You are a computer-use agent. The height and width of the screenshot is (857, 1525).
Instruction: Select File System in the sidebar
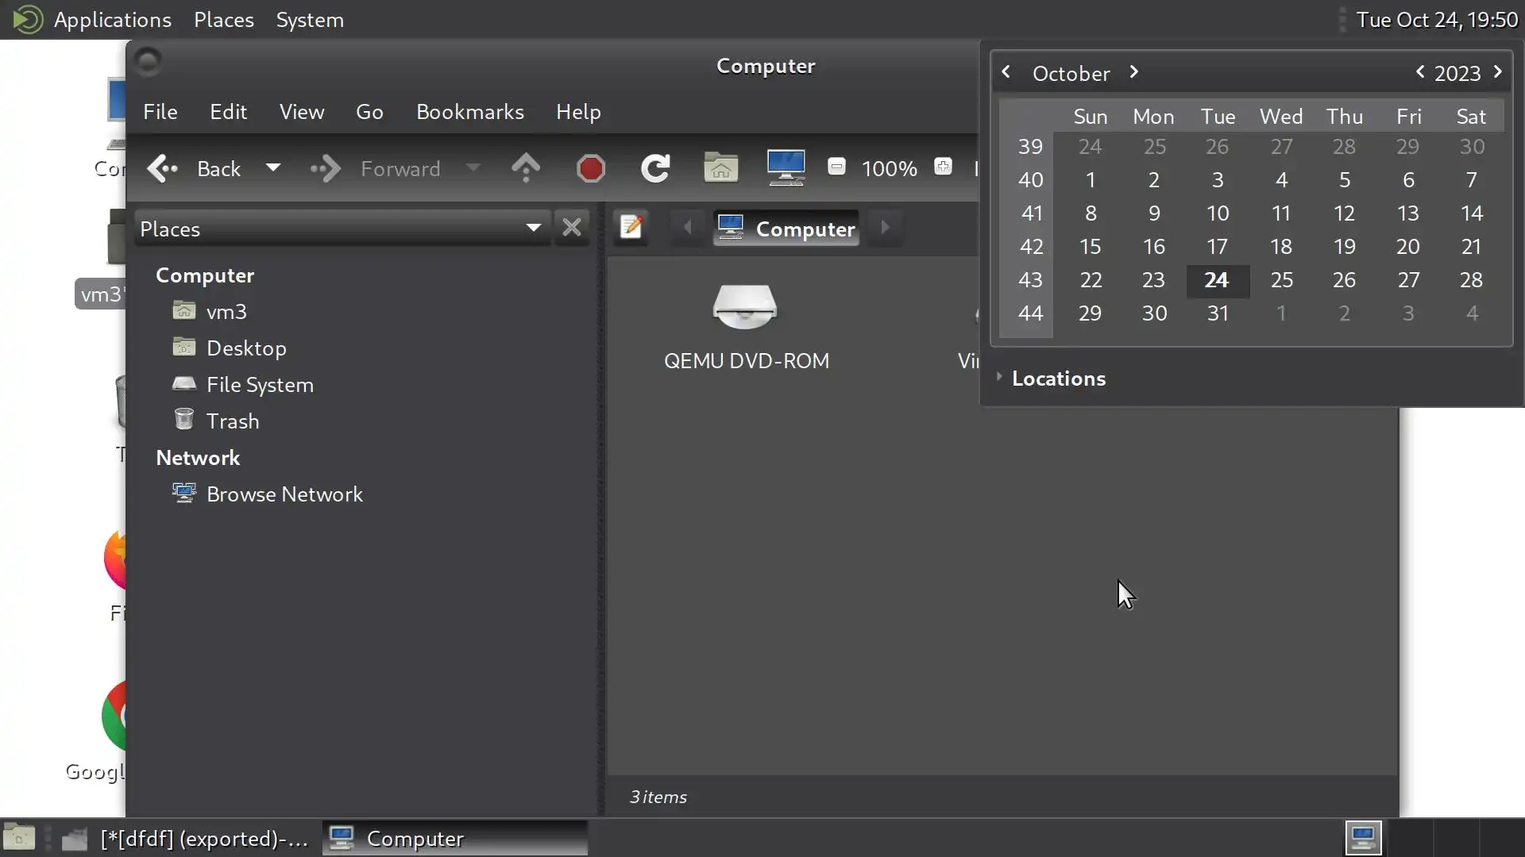[260, 385]
